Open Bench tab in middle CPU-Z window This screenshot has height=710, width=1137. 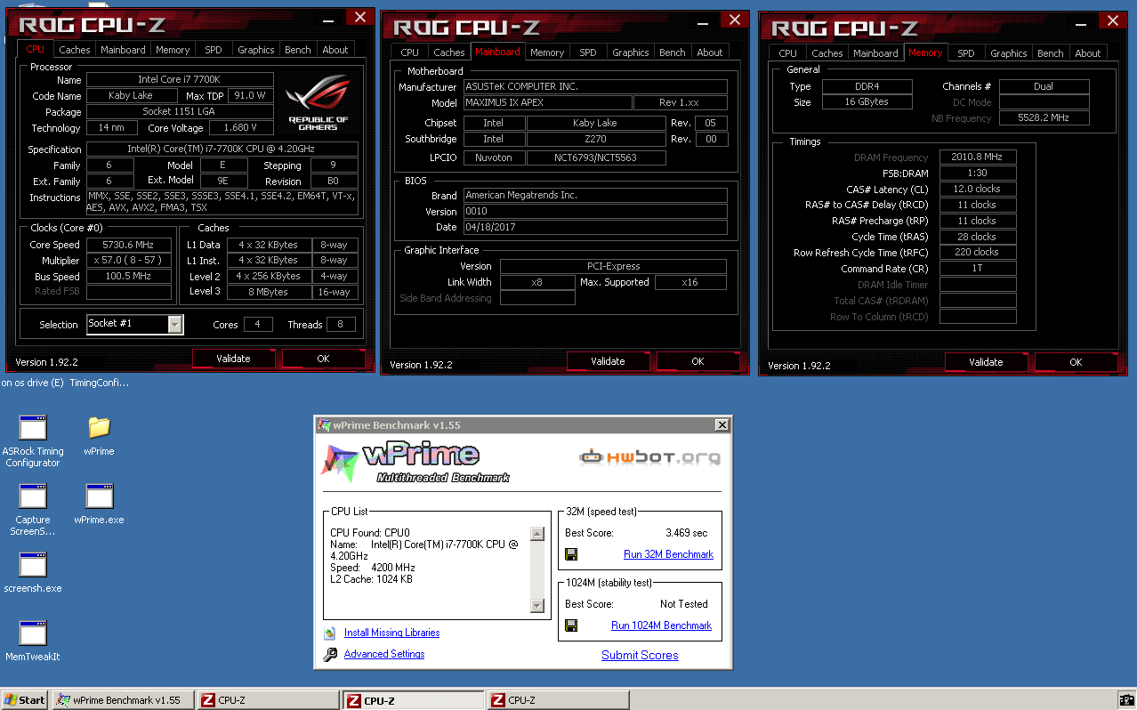tap(673, 52)
